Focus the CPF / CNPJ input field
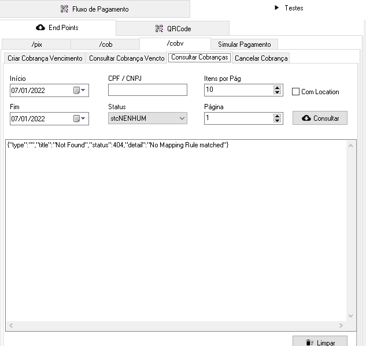 coord(147,90)
